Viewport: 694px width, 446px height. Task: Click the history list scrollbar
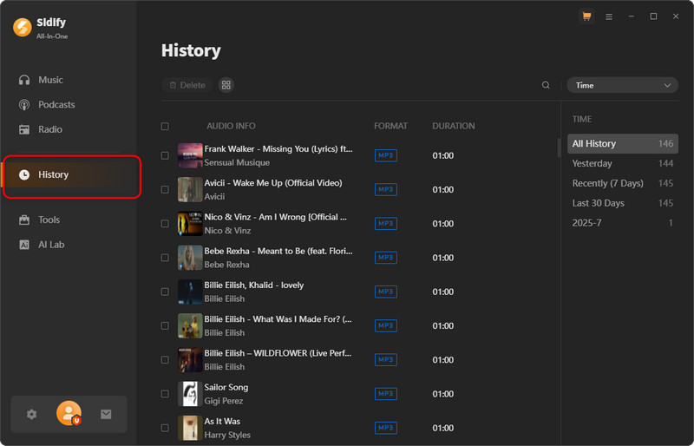(x=559, y=148)
